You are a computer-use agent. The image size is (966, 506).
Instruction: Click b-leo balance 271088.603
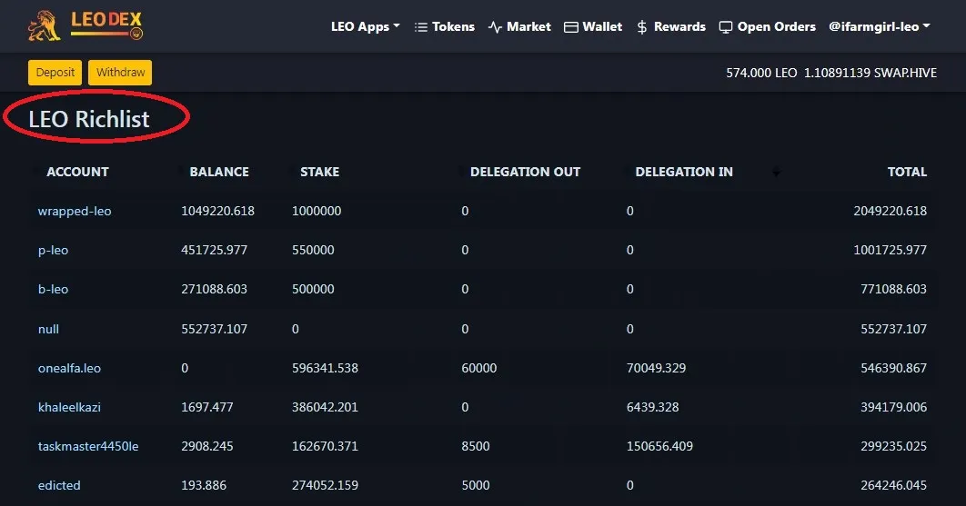(214, 289)
